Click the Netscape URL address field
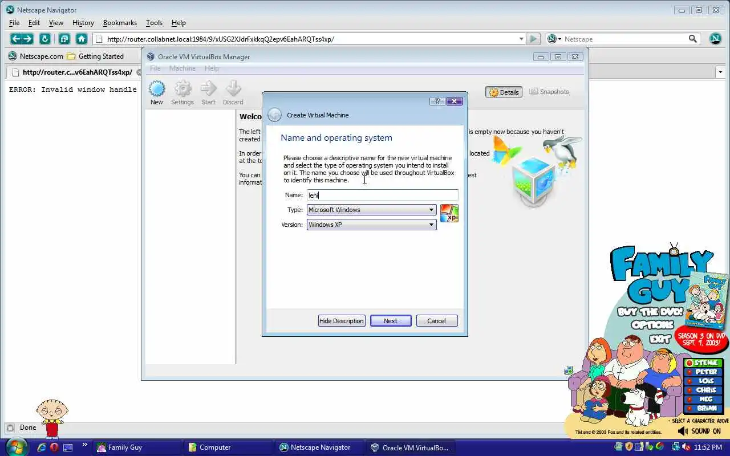Viewport: 730px width, 456px height. pos(308,39)
